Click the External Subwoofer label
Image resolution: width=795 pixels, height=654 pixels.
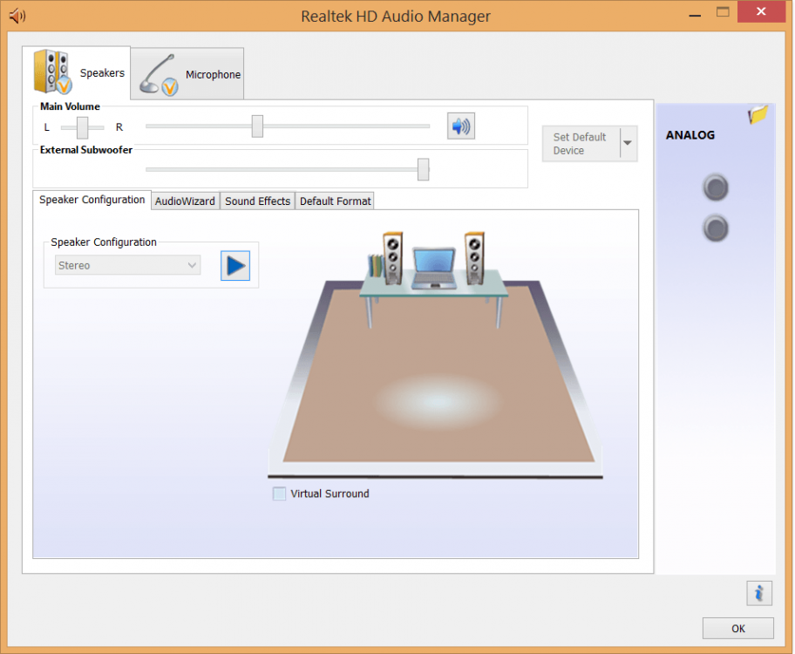click(x=86, y=150)
